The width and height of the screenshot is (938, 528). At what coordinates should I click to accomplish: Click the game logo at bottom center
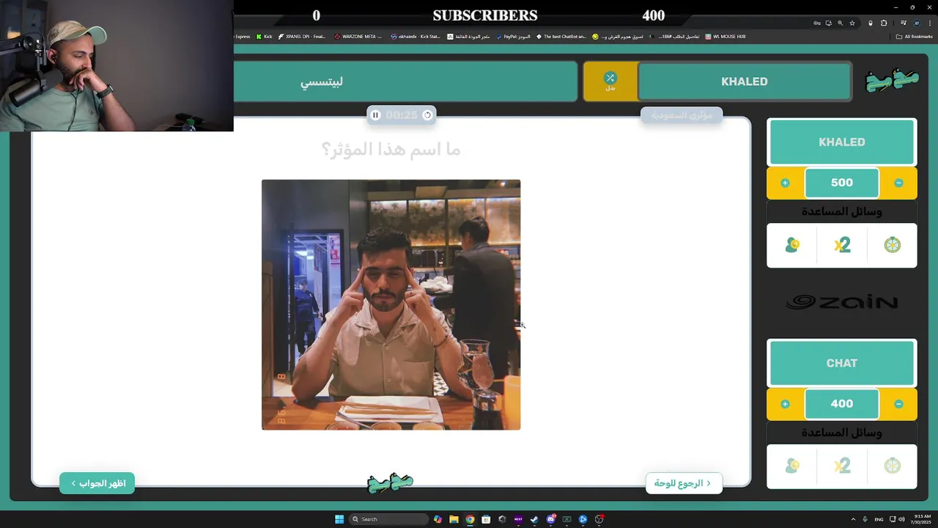pos(391,483)
